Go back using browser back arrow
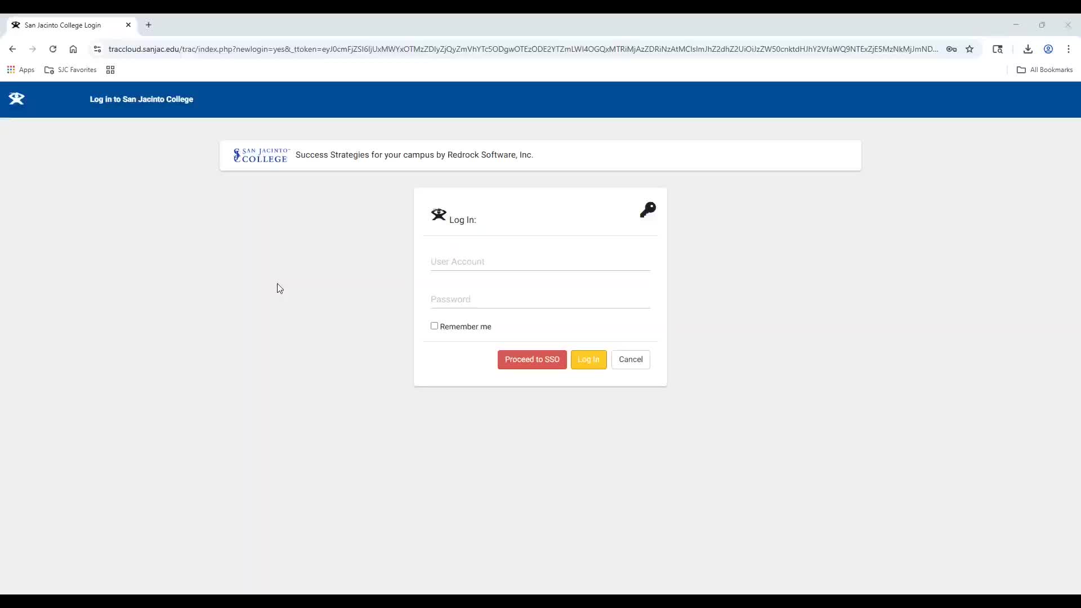Viewport: 1081px width, 608px height. 12,49
